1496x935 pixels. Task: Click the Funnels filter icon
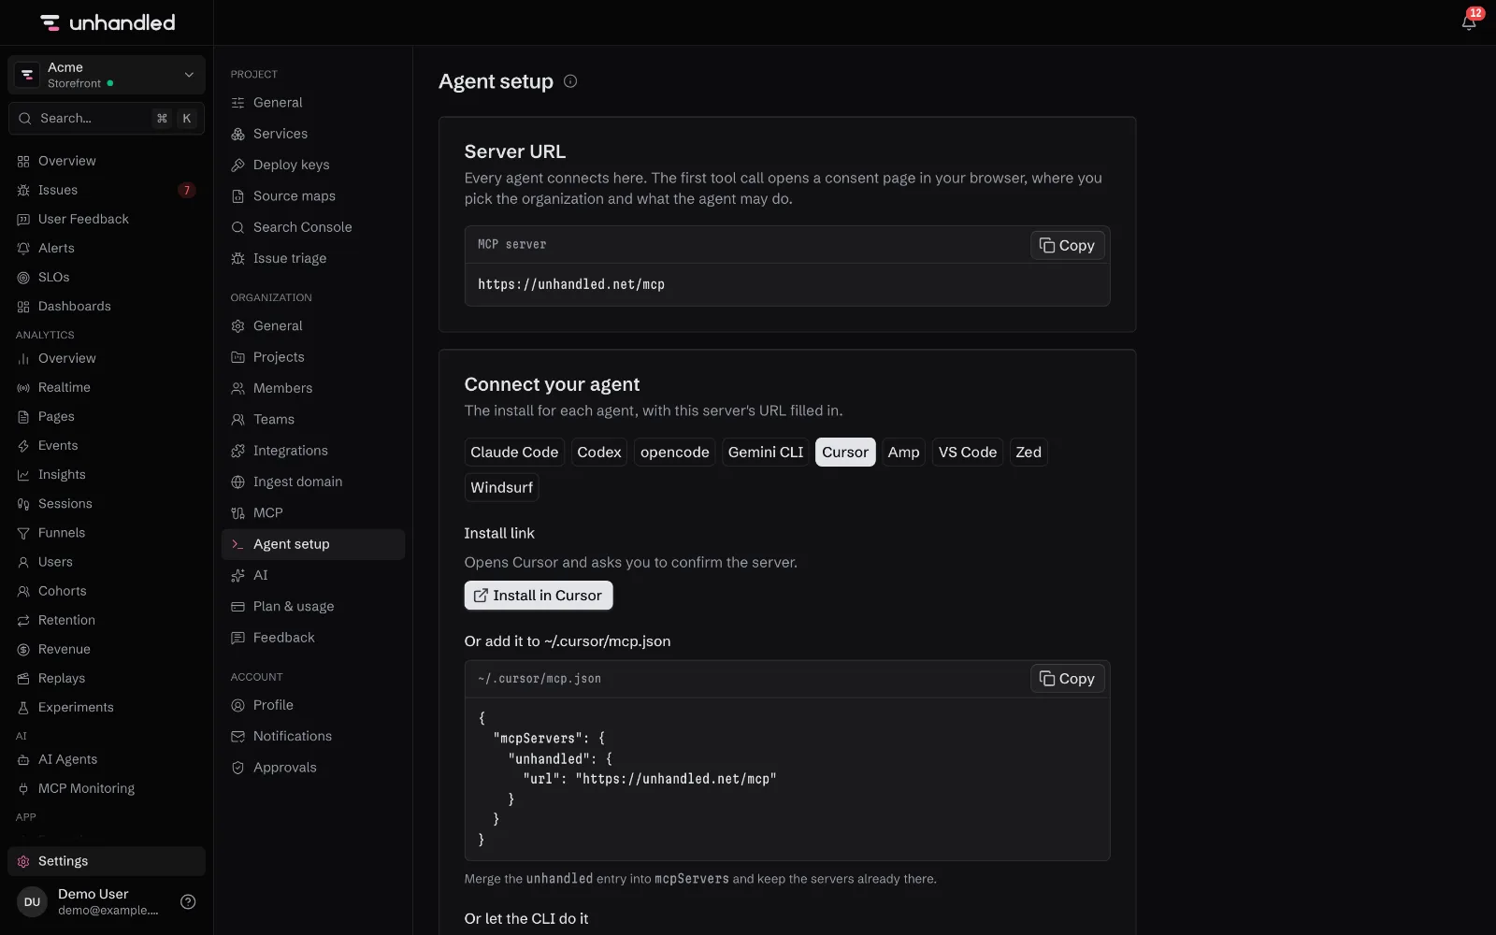click(x=23, y=533)
